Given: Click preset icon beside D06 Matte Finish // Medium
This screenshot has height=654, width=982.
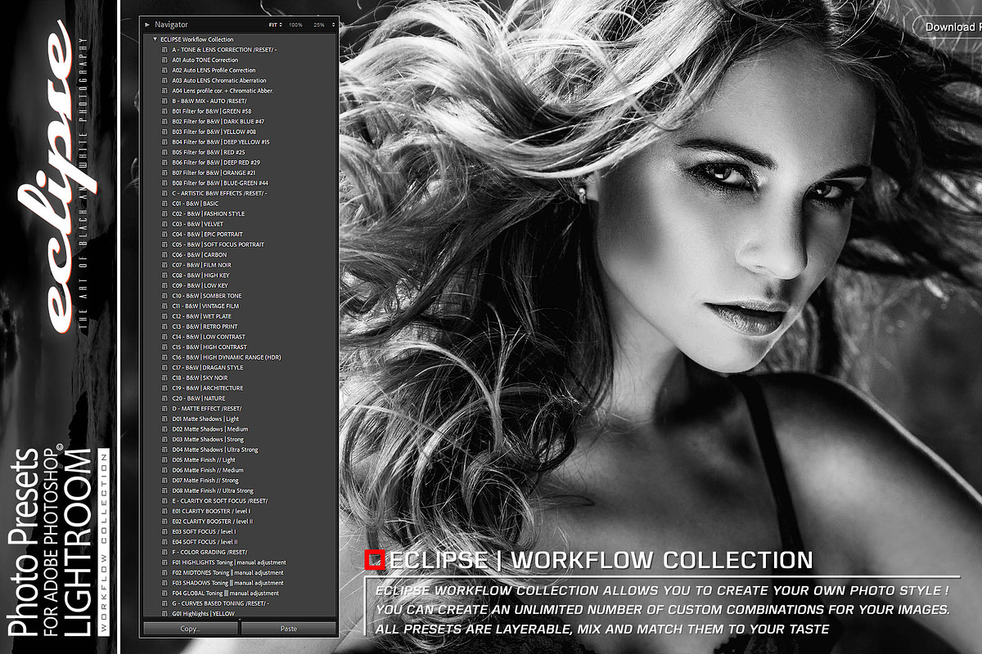Looking at the screenshot, I should 164,470.
